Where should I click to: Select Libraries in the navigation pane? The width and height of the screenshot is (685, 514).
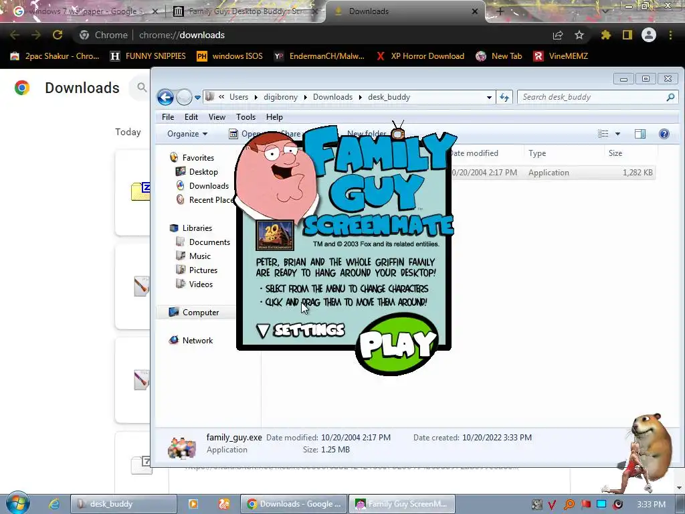click(197, 228)
